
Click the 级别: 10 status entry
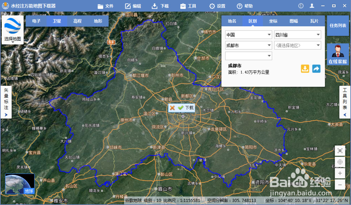pos(152,200)
